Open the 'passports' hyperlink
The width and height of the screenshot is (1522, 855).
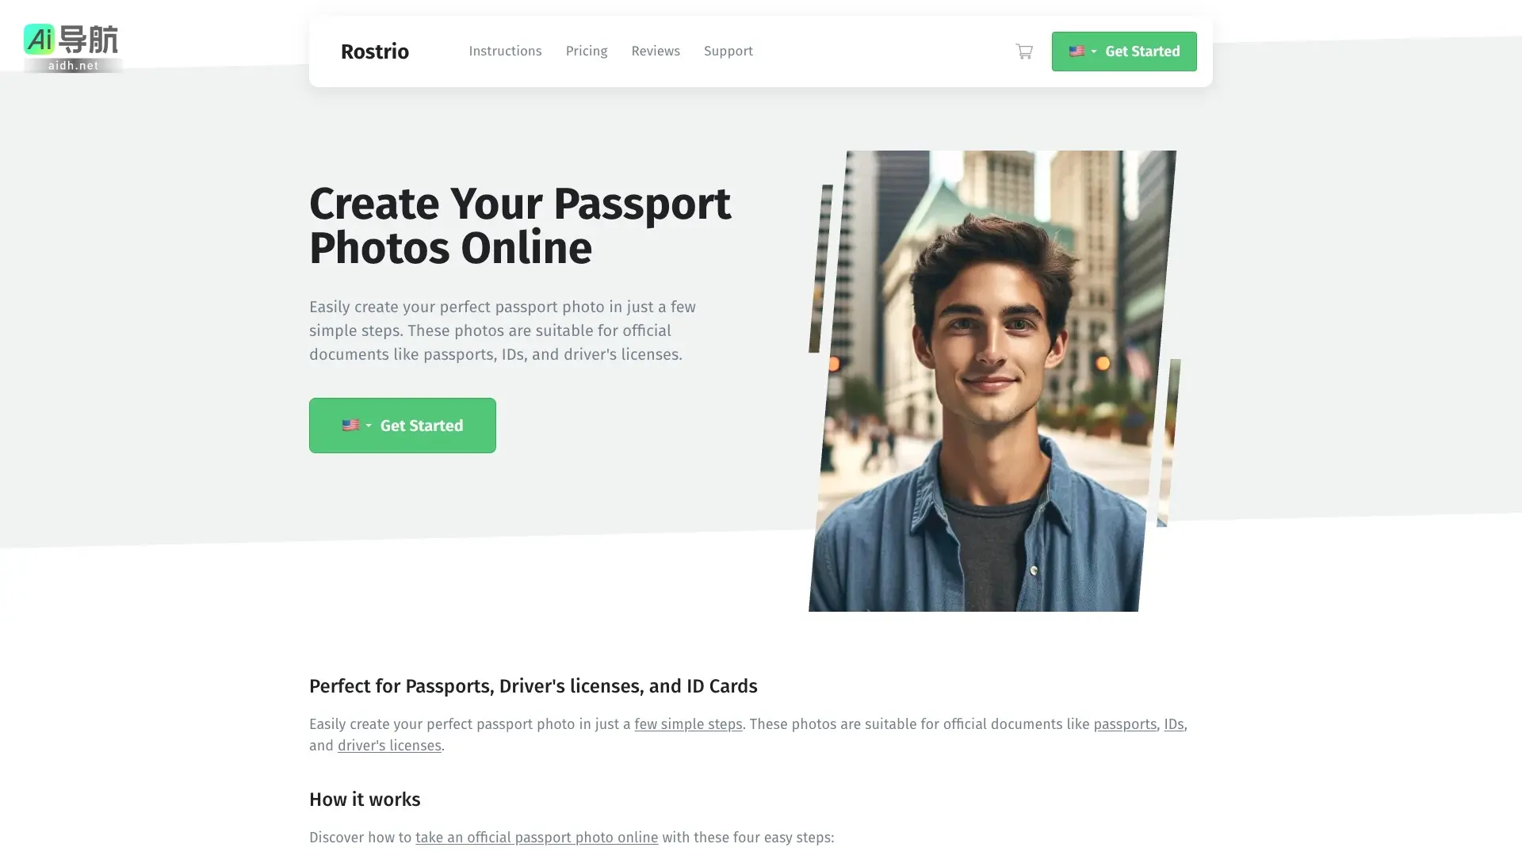click(1125, 724)
